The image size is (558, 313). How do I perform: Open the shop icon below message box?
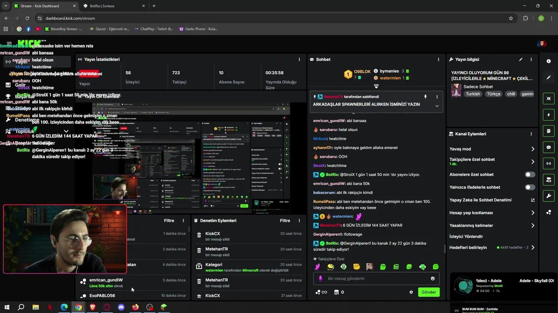pos(336,292)
